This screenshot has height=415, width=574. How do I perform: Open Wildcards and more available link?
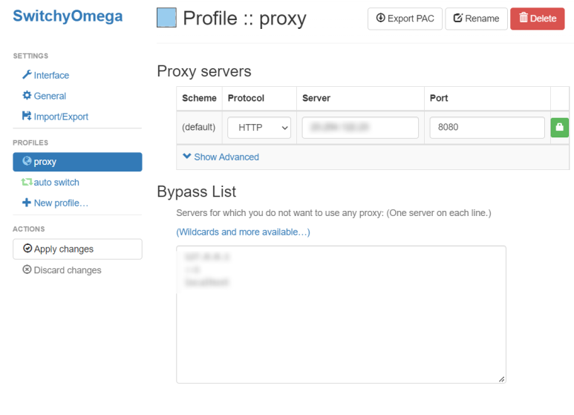(243, 232)
